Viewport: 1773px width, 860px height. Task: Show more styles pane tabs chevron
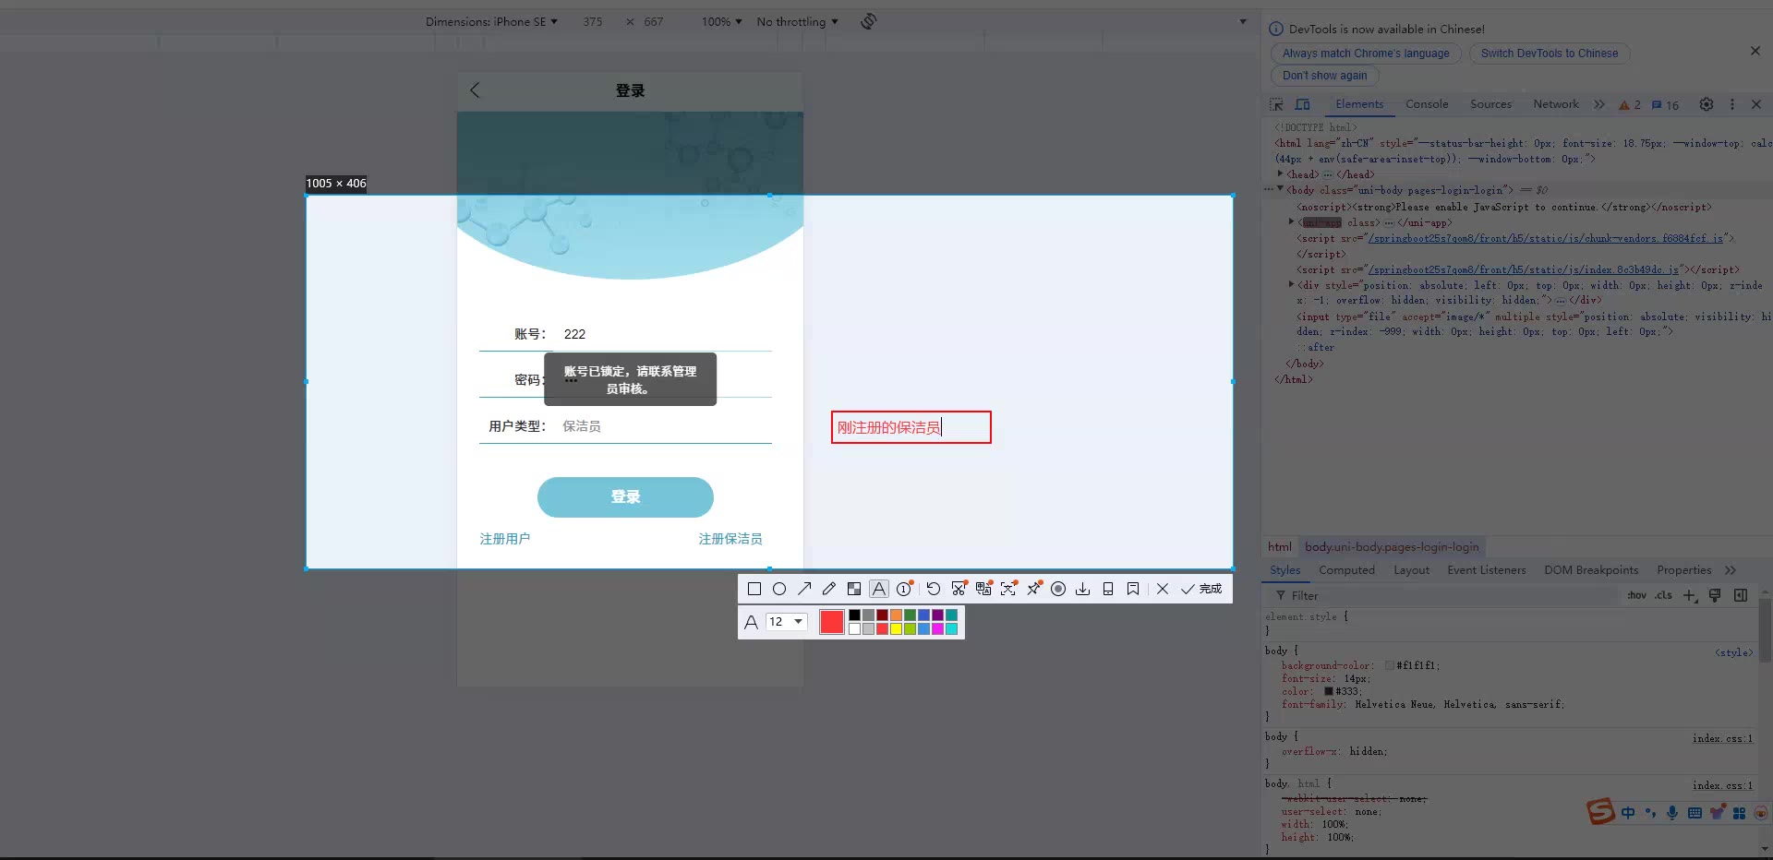click(1731, 570)
